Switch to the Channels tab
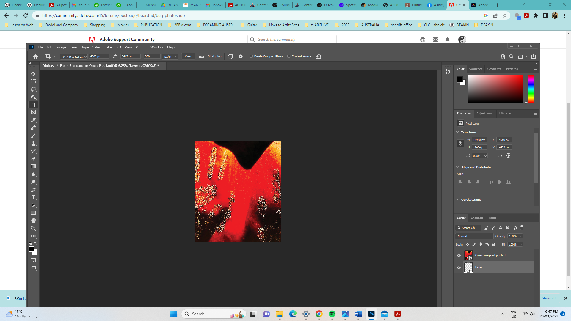Image resolution: width=571 pixels, height=321 pixels. click(x=477, y=218)
